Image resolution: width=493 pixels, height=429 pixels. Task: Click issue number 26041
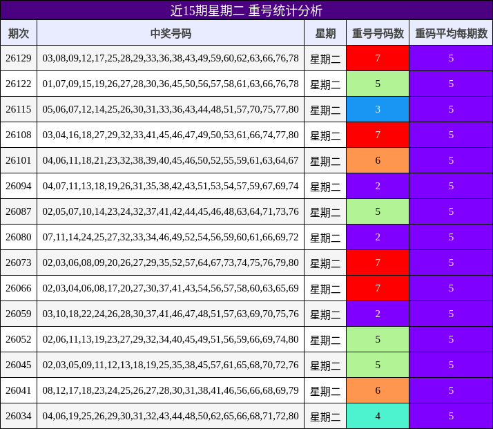coord(19,390)
